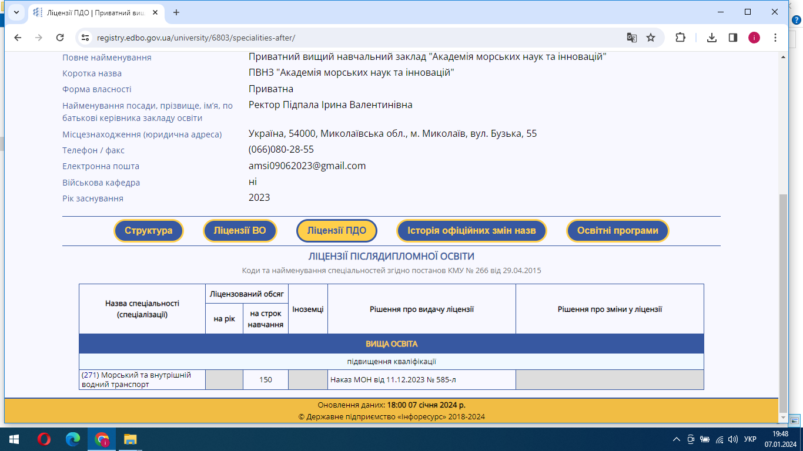Click Рішення про видачу ліцензії header
803x451 pixels.
pyautogui.click(x=421, y=309)
